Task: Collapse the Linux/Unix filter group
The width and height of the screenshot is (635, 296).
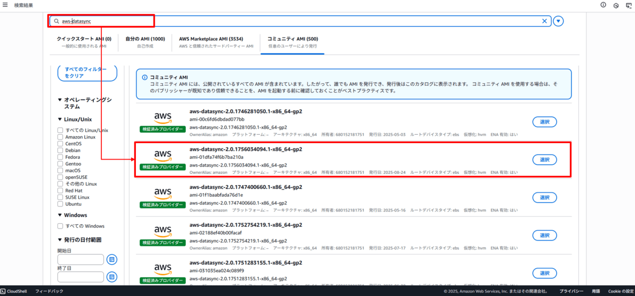Action: [60, 119]
